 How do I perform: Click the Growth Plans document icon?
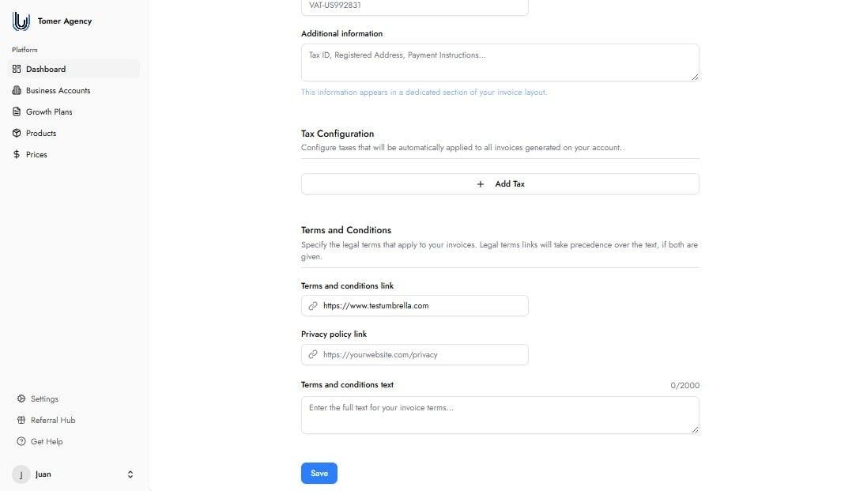click(17, 112)
